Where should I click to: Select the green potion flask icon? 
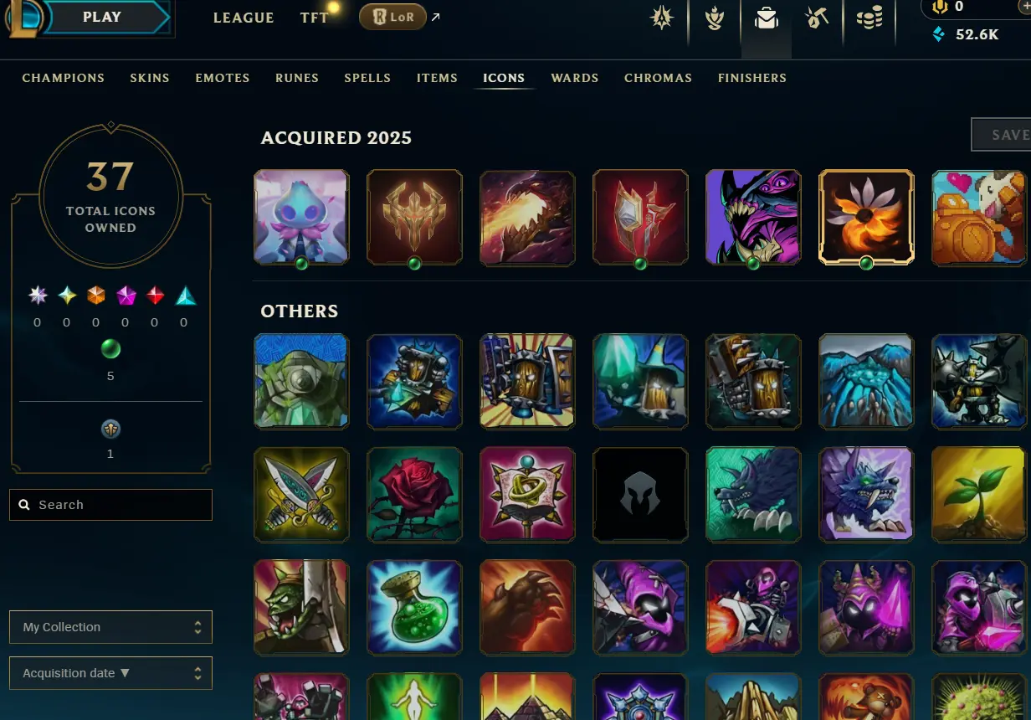pos(414,607)
